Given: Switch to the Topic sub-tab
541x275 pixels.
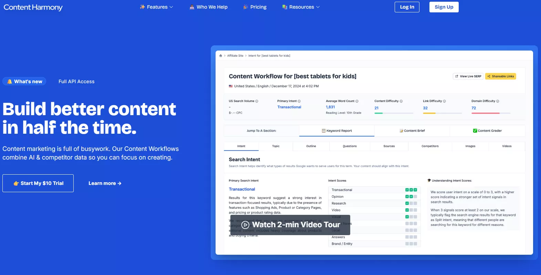Looking at the screenshot, I should (x=276, y=146).
